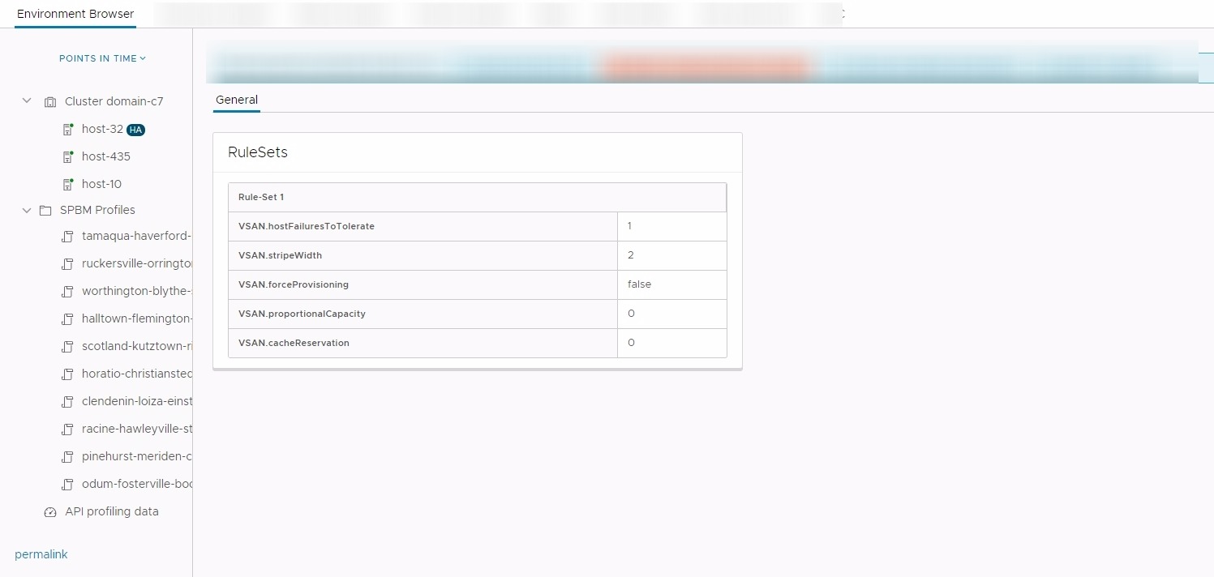Image resolution: width=1214 pixels, height=577 pixels.
Task: Open the halltown-flemington profile
Action: 136,318
